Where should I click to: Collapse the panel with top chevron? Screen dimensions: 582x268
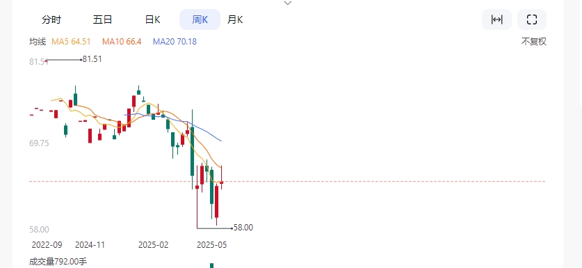pos(288,3)
